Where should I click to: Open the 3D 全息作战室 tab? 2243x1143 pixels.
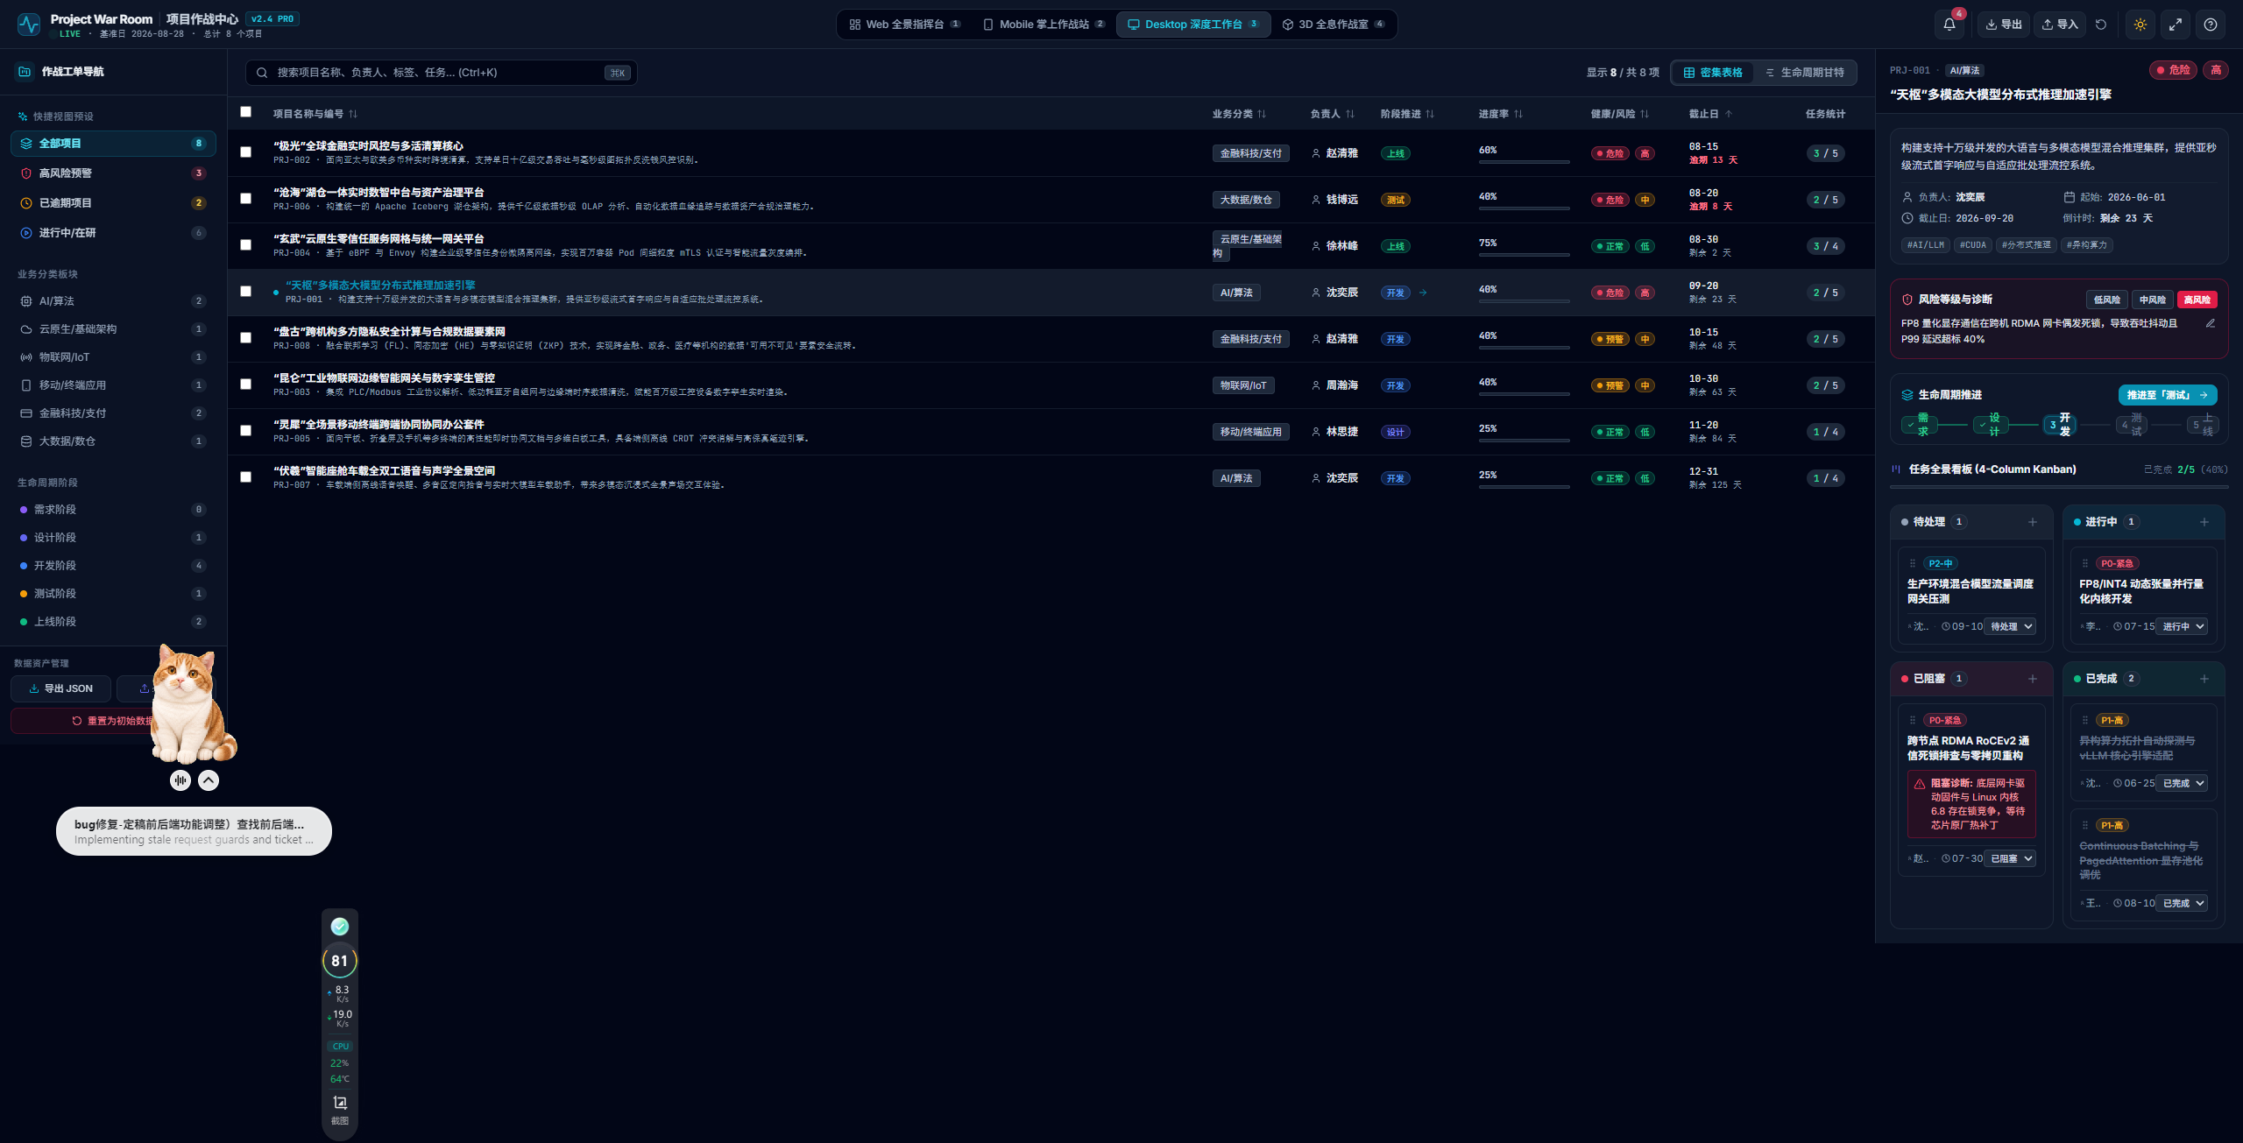tap(1334, 25)
